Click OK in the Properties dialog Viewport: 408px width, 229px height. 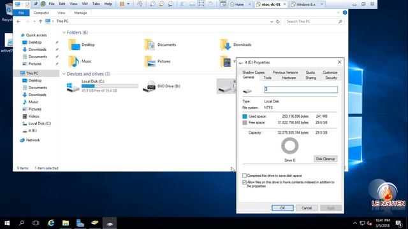282,208
